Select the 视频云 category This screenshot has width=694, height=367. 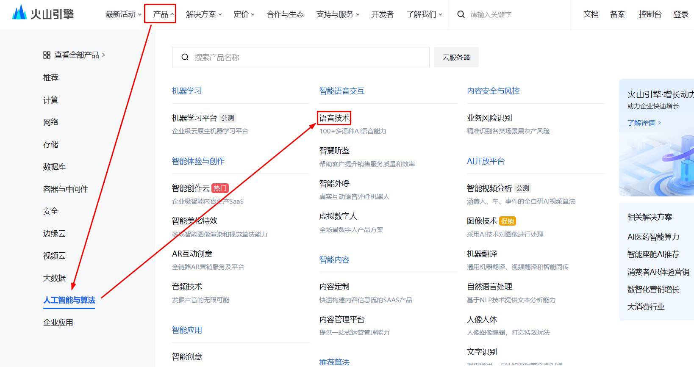pos(54,256)
